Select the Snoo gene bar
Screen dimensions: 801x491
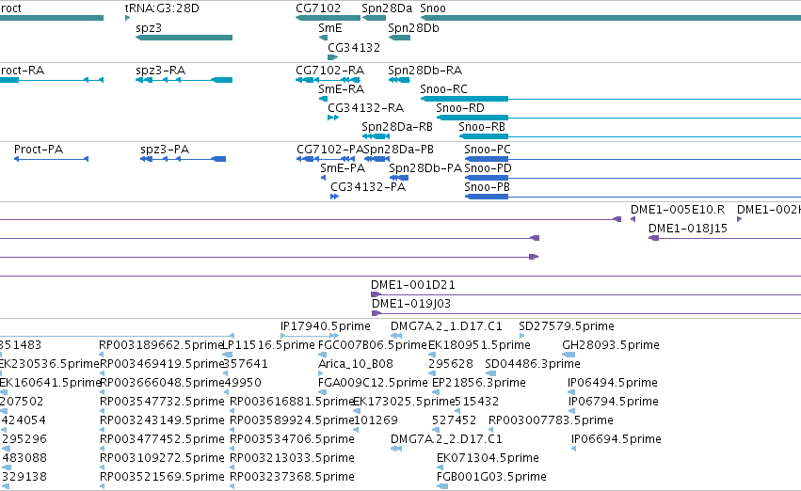[x=611, y=18]
